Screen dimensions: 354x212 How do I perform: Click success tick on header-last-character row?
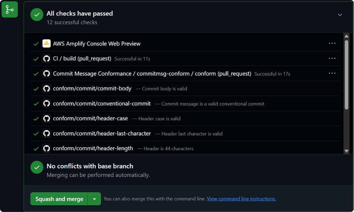(x=36, y=134)
